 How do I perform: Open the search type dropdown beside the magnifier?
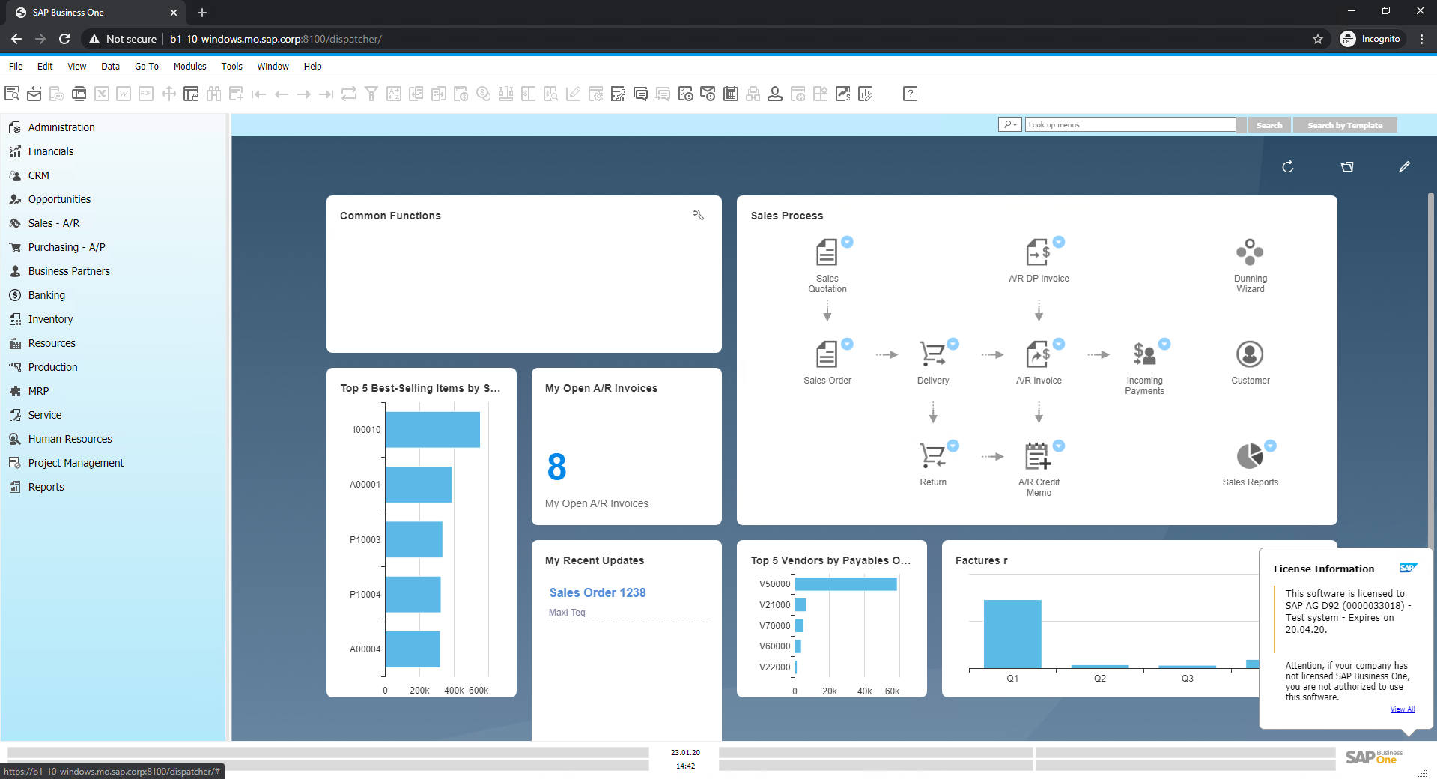point(1009,124)
